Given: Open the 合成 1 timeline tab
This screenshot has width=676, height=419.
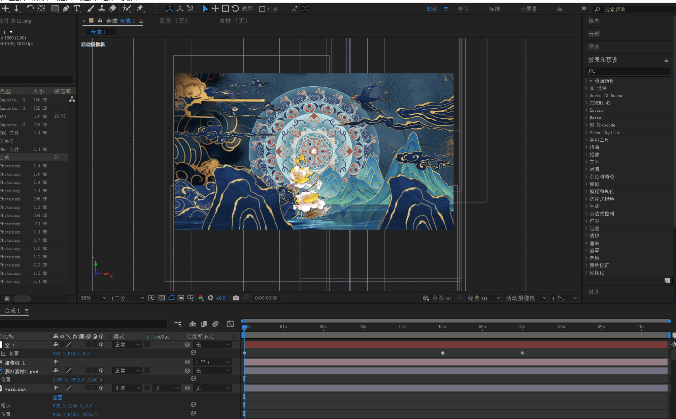Looking at the screenshot, I should coord(12,311).
